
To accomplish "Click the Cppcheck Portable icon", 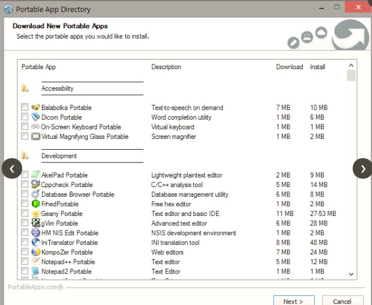I will click(36, 184).
